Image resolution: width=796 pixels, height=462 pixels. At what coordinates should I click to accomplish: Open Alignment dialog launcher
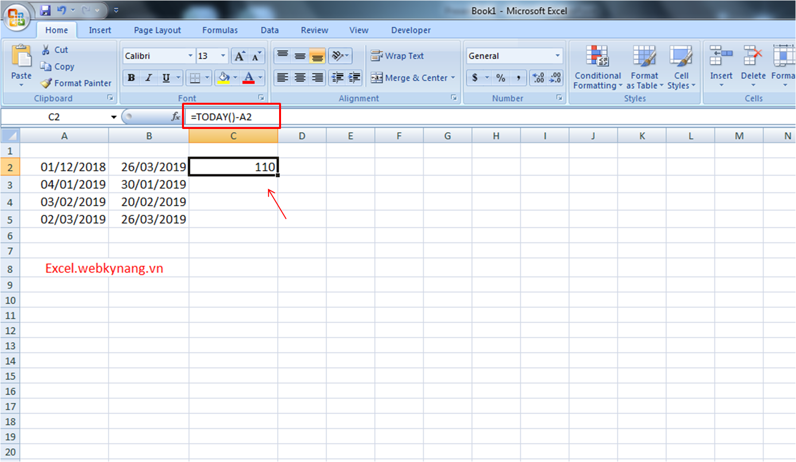pos(454,98)
